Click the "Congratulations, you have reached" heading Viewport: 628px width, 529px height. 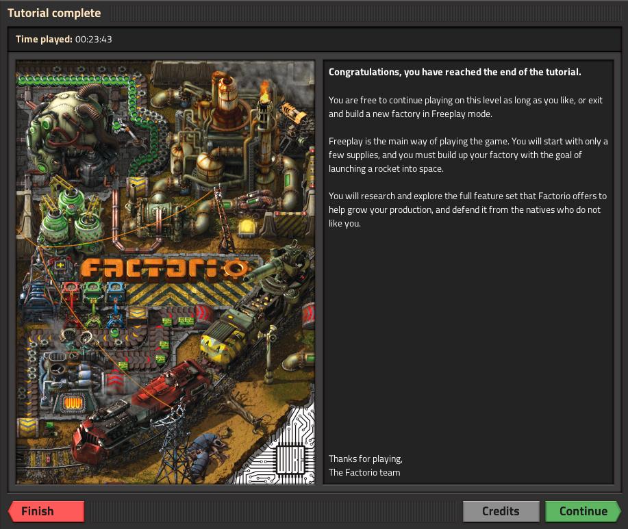point(455,72)
